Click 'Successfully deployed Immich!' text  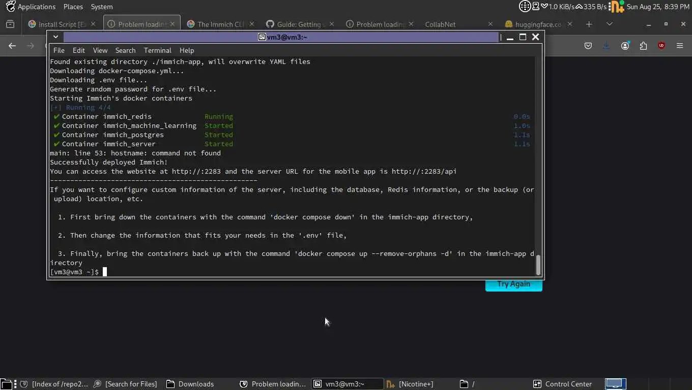tap(108, 162)
